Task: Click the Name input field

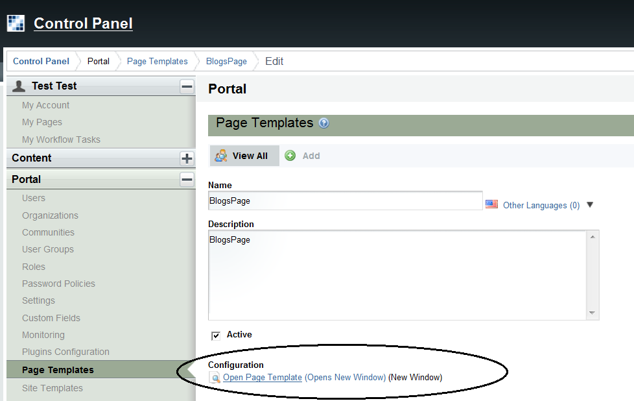Action: coord(345,200)
